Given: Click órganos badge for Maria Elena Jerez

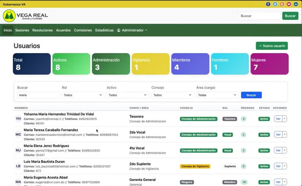Looking at the screenshot, I should pyautogui.click(x=243, y=150).
